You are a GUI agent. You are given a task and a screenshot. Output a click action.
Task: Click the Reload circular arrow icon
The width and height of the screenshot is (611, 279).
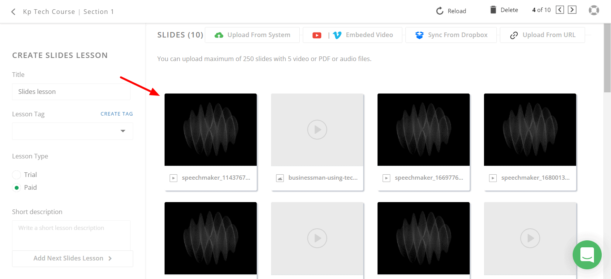click(440, 11)
